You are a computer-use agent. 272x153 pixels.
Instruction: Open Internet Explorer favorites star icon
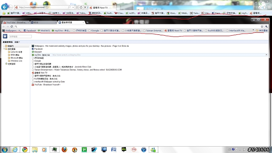tap(264, 7)
